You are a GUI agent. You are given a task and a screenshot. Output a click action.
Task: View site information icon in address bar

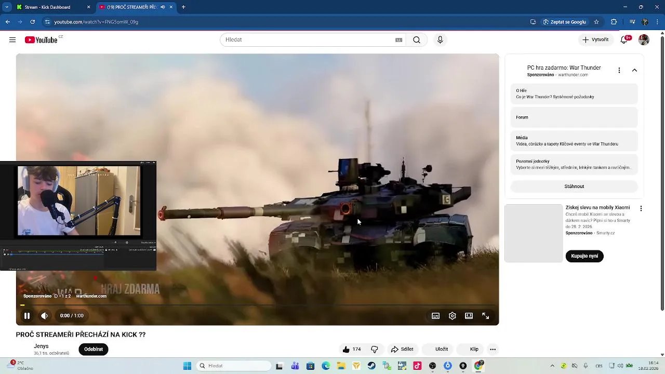47,22
